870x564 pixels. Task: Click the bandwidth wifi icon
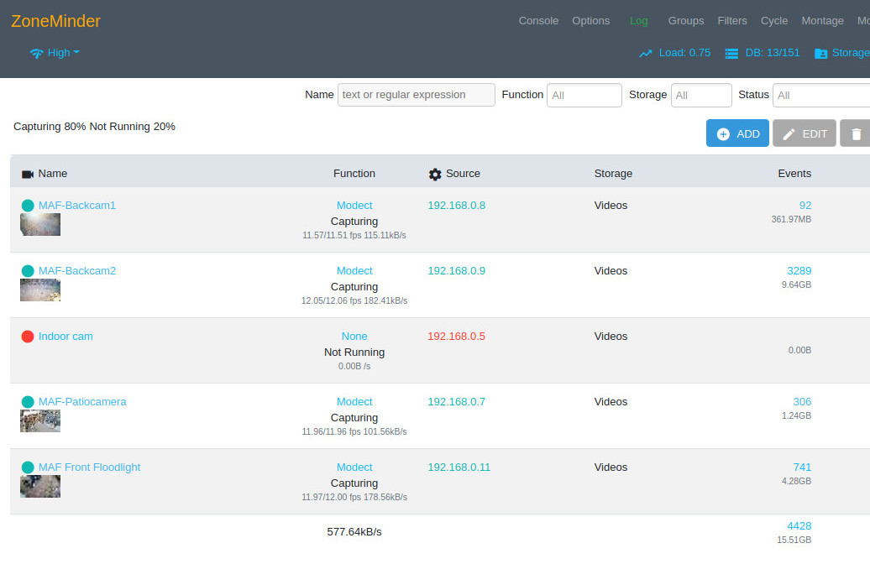pos(37,53)
